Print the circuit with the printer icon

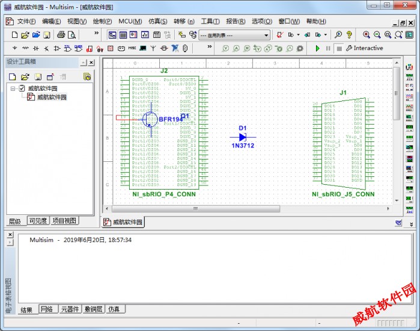(x=61, y=35)
